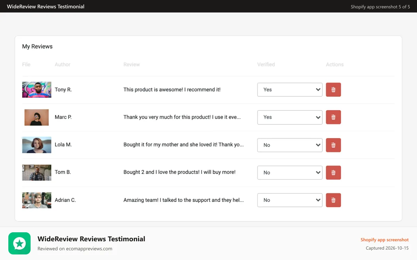Screen dimensions: 417x260
Task: Click the Actions column header
Action: click(335, 64)
